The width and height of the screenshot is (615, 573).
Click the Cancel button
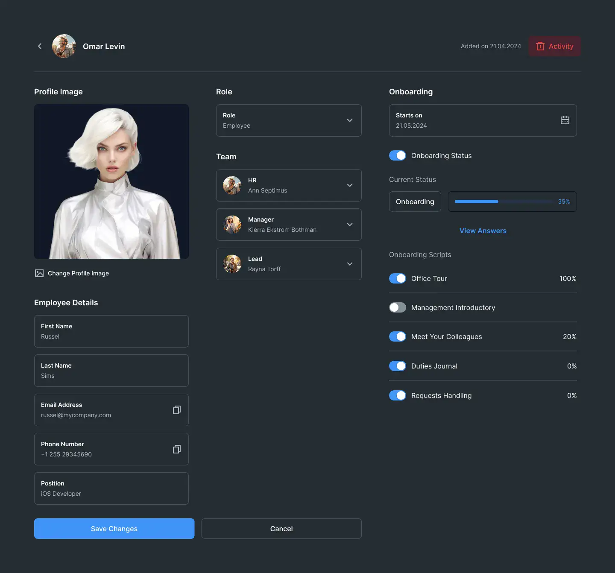pyautogui.click(x=281, y=529)
